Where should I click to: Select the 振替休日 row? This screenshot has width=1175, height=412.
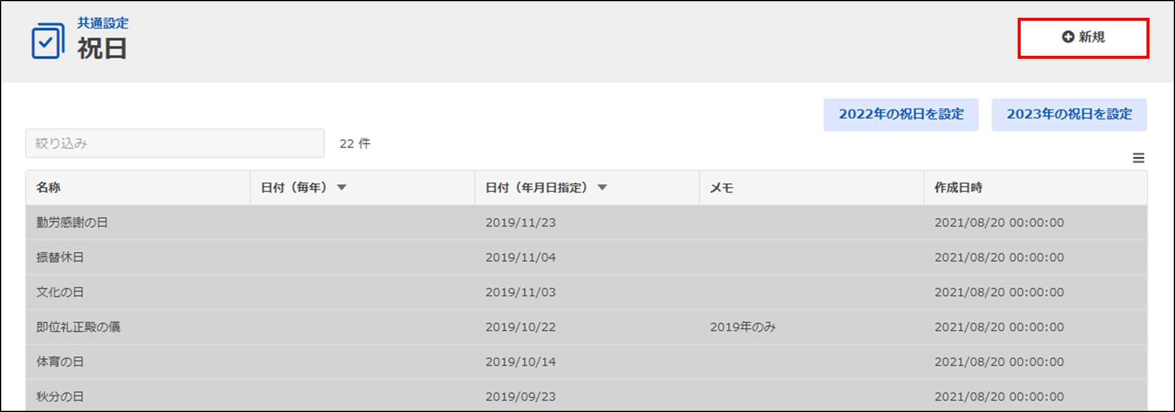(x=60, y=258)
